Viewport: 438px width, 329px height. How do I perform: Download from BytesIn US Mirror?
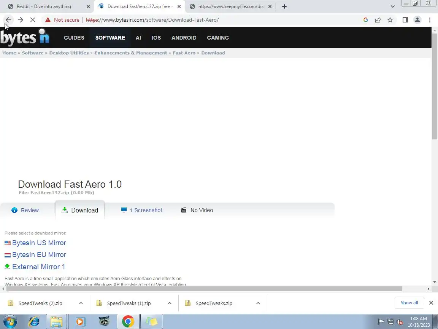tap(39, 243)
